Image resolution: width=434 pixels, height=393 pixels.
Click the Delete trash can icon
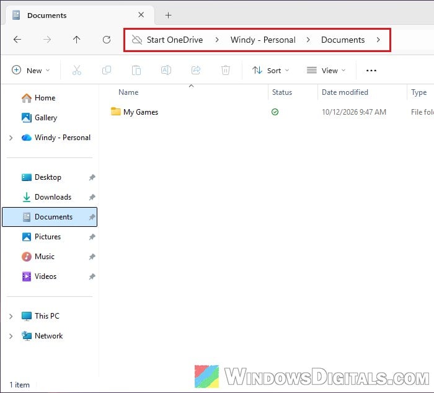226,70
